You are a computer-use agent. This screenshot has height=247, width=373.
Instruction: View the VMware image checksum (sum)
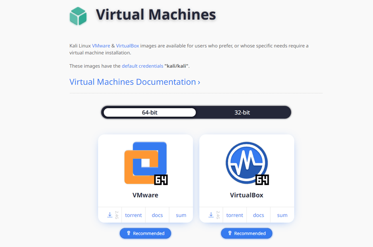(181, 215)
